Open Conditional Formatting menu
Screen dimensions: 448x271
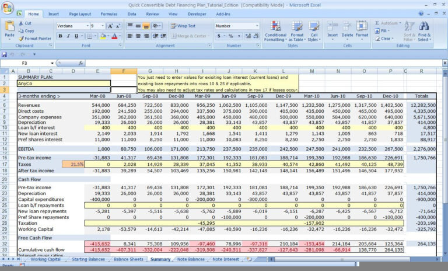coord(275,31)
